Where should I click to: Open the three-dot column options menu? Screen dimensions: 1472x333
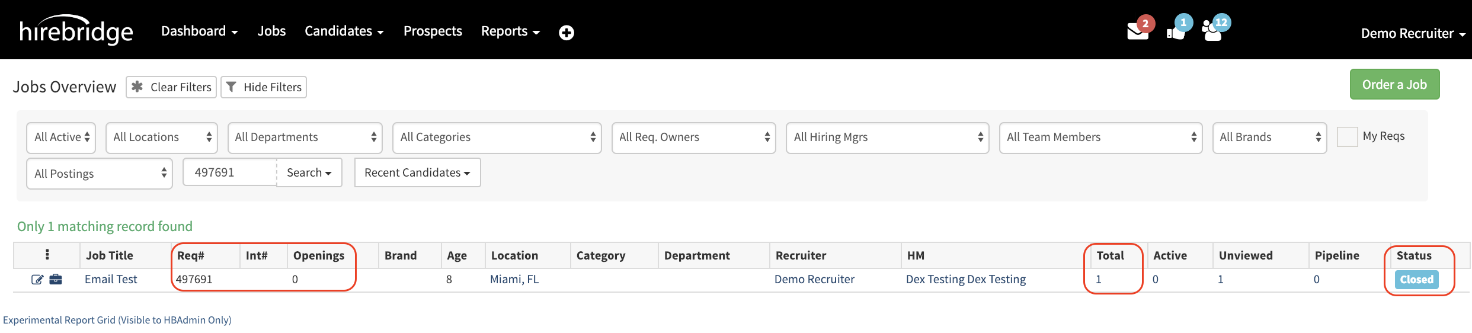(x=47, y=255)
